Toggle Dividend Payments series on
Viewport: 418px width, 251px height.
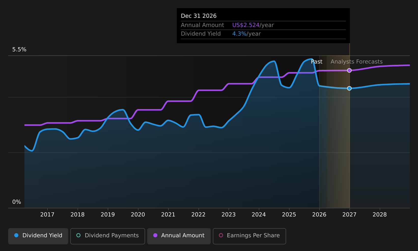(107, 236)
